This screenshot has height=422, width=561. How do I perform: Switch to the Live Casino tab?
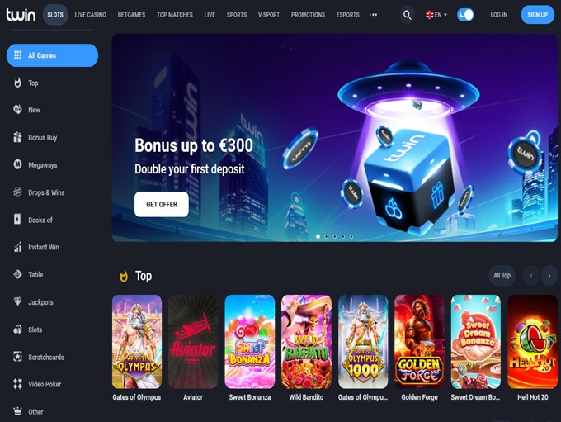[90, 15]
